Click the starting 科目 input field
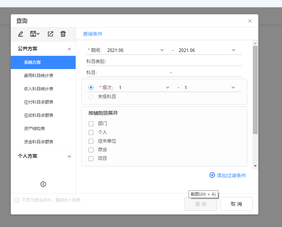The width and height of the screenshot is (282, 227). tap(133, 73)
